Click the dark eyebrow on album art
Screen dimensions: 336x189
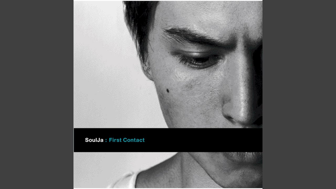point(194,37)
